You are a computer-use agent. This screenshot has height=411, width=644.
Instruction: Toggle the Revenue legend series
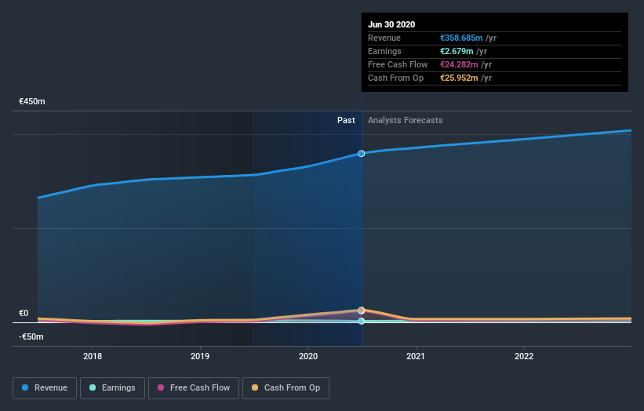(45, 388)
